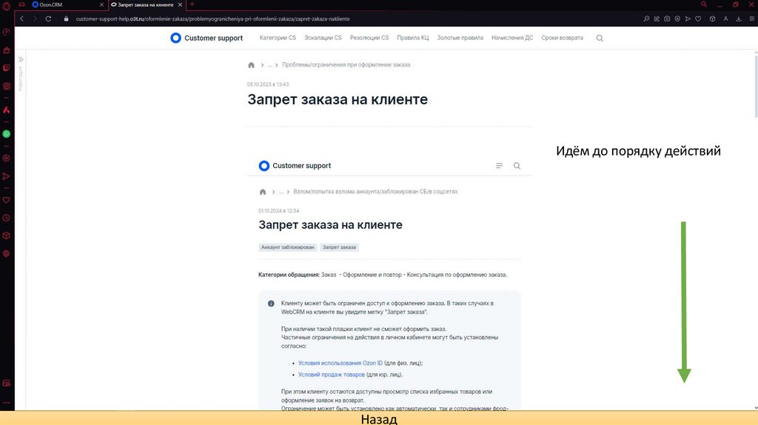Screen dimensions: 758x425
Task: Open the 'Резолюции CS' menu item
Action: pyautogui.click(x=369, y=38)
